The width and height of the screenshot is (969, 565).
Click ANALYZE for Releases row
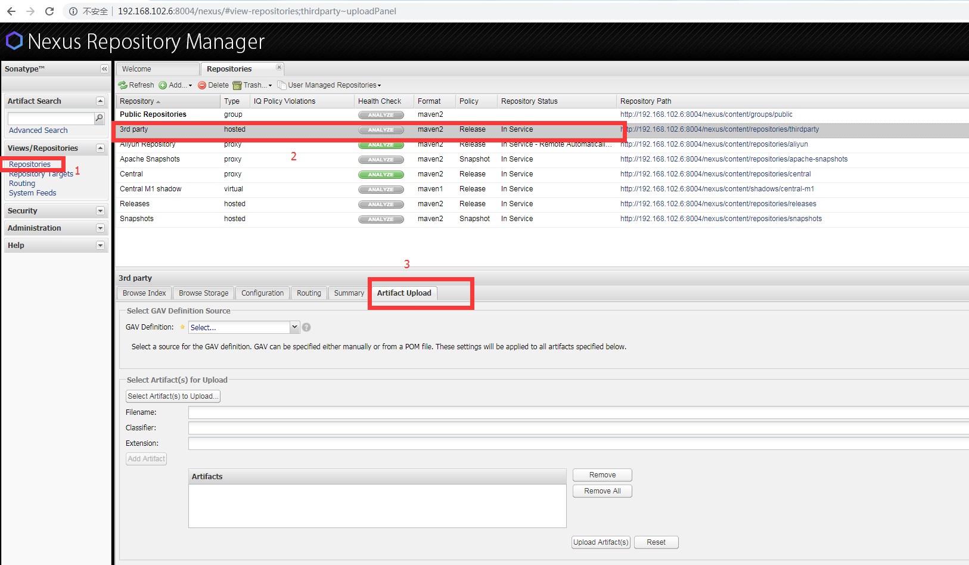tap(381, 204)
